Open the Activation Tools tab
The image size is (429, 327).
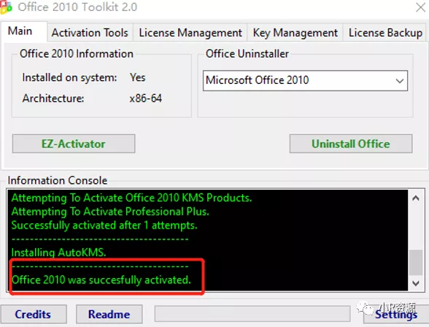pyautogui.click(x=90, y=33)
